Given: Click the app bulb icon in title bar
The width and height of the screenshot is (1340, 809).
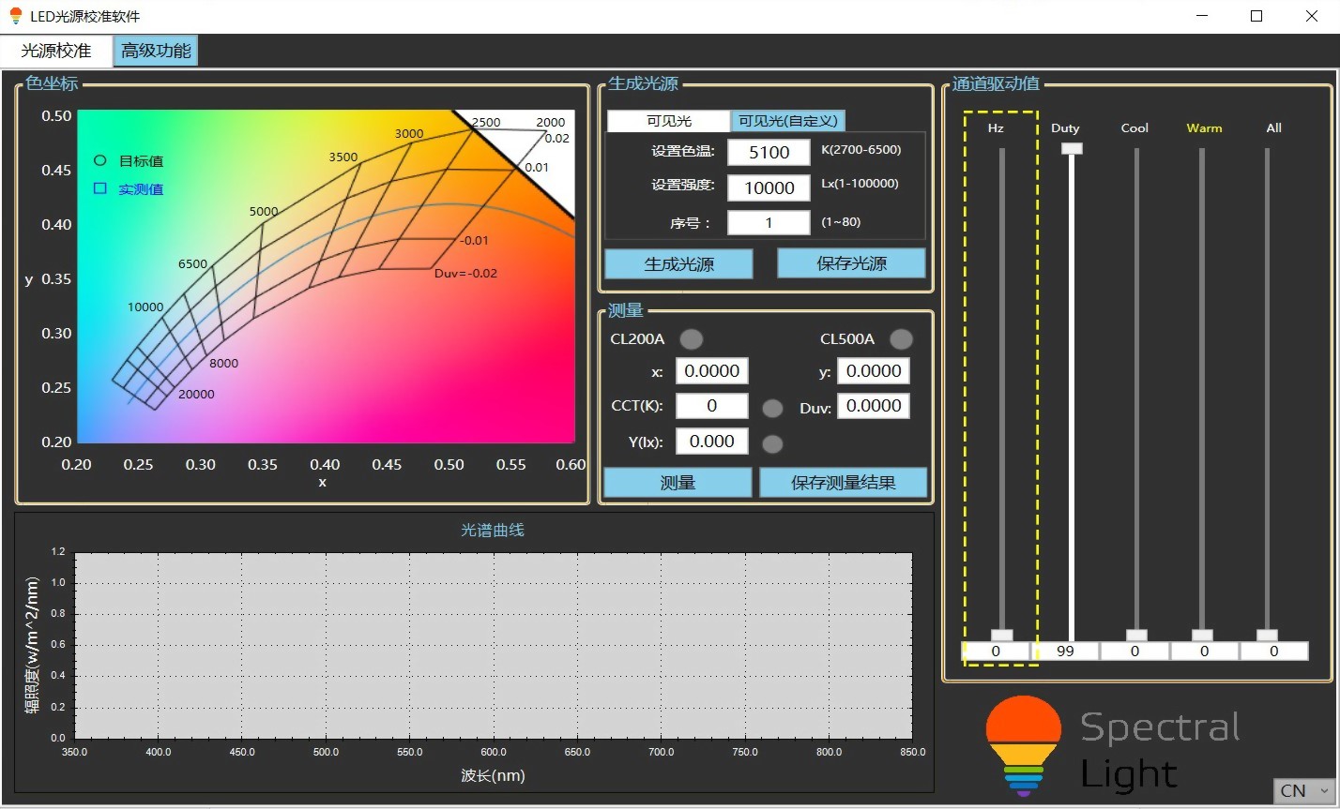Looking at the screenshot, I should 15,16.
